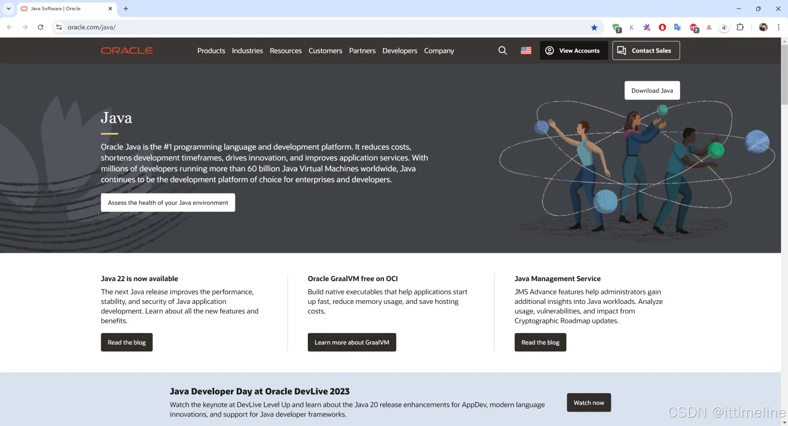Open the Products menu

click(211, 51)
